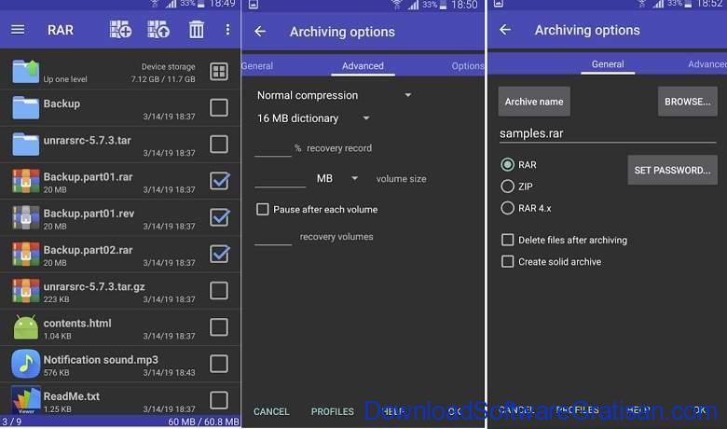Enable Delete files after archiving
This screenshot has width=727, height=429.
[x=508, y=240]
